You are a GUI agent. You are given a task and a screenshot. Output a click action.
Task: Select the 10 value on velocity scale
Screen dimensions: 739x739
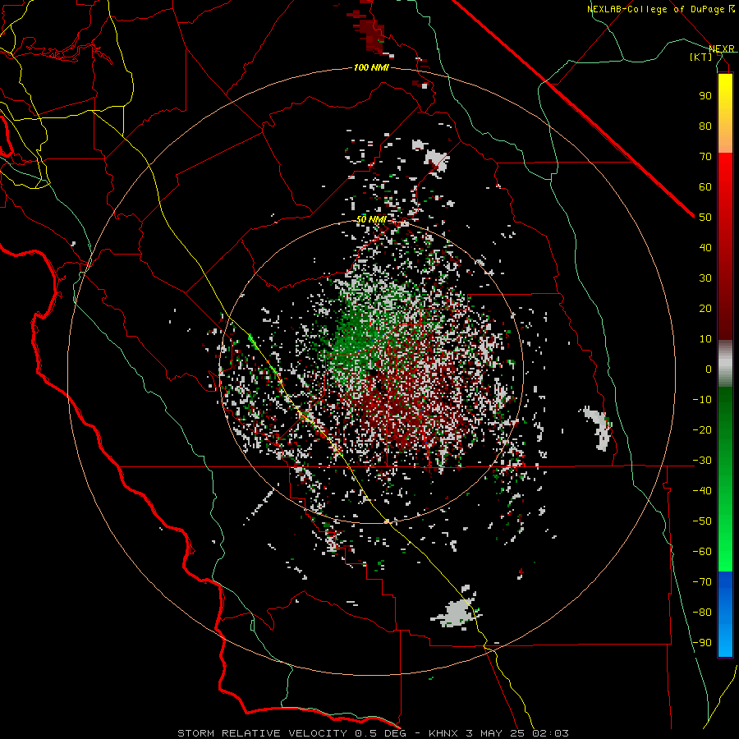coord(705,339)
